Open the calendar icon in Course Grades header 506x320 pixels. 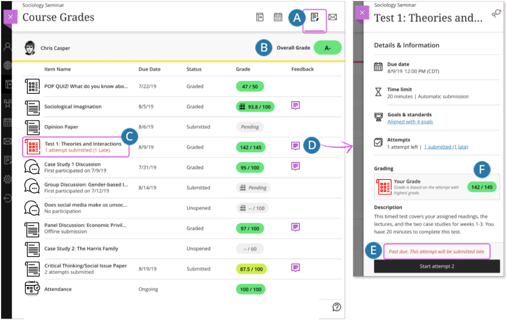(278, 17)
